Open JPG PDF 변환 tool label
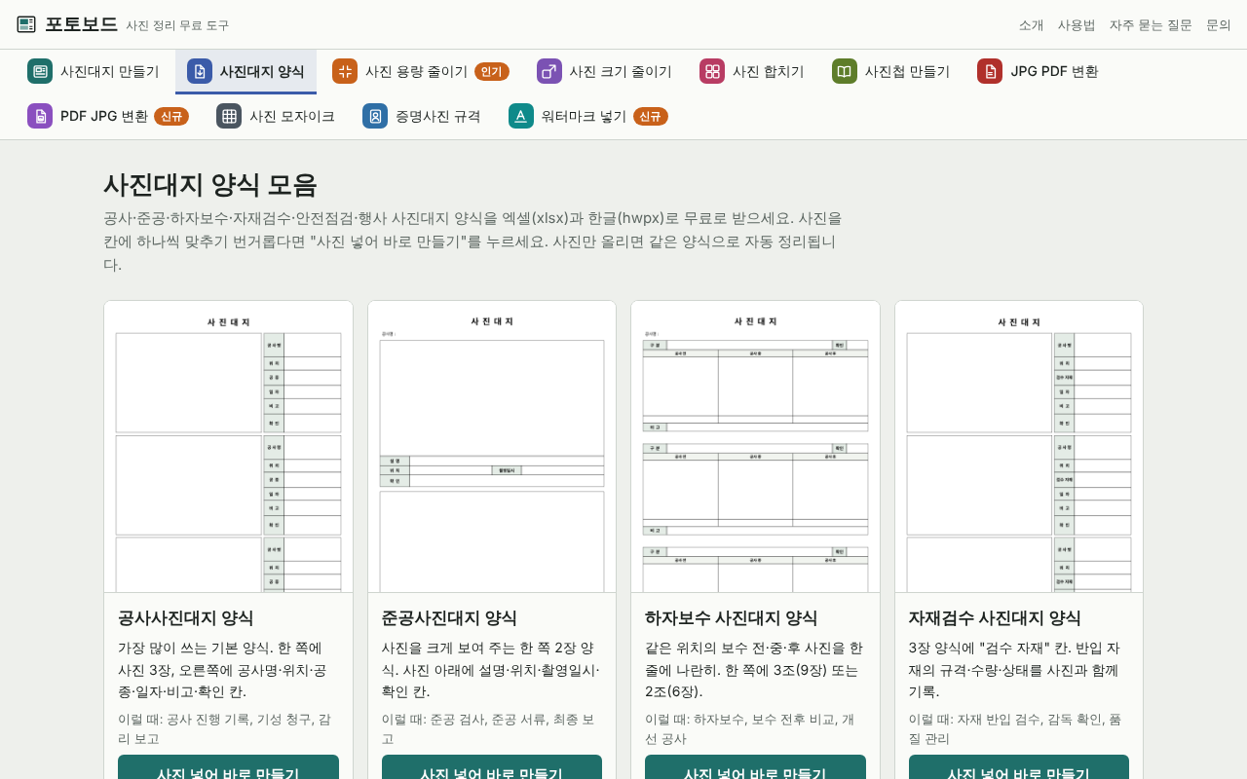Image resolution: width=1247 pixels, height=779 pixels. 1054,71
